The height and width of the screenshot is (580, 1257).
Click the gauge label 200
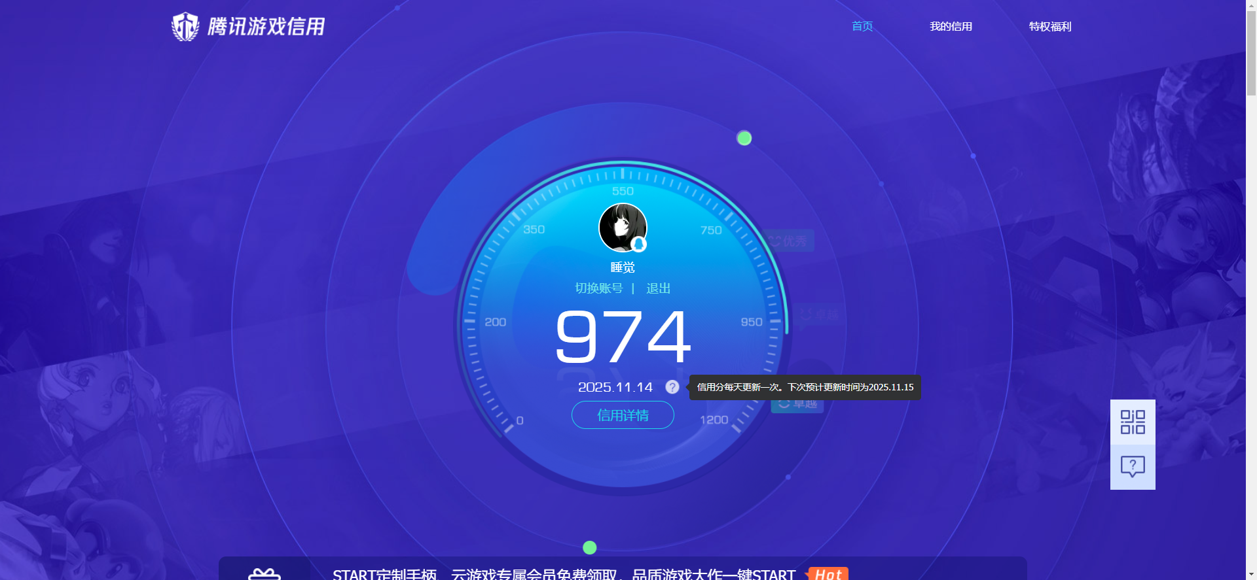click(495, 322)
